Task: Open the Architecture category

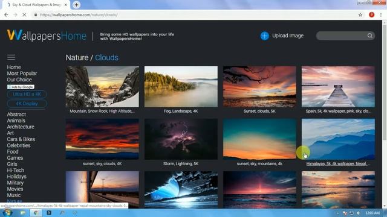Action: point(21,127)
